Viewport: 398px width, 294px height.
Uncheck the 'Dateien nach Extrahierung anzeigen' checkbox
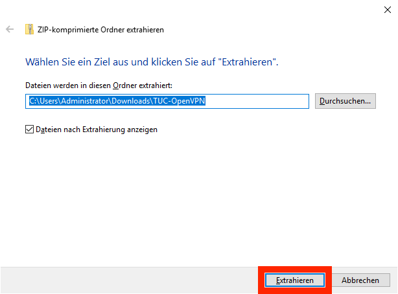[x=29, y=130]
